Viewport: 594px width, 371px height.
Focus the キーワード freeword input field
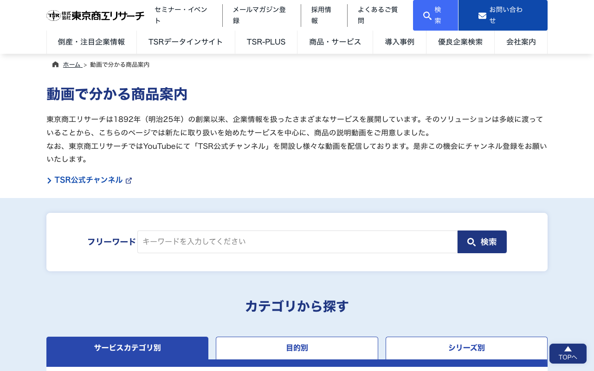(x=297, y=242)
